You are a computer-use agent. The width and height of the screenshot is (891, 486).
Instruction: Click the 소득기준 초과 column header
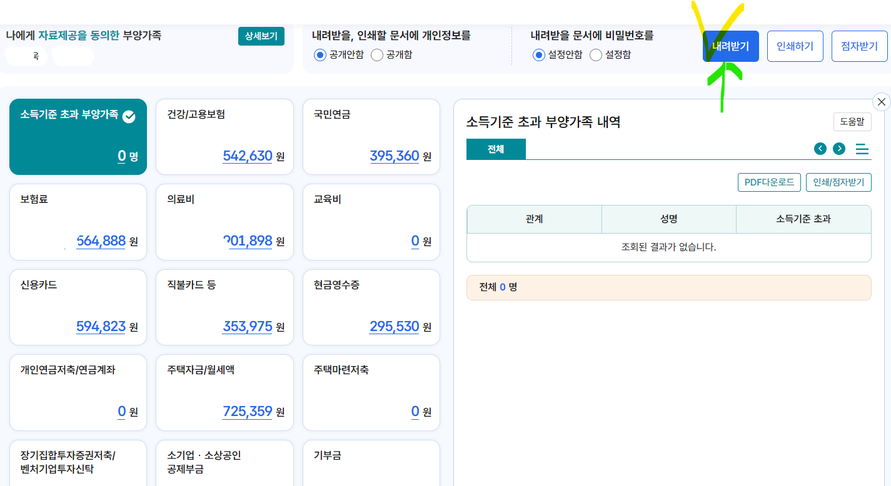pyautogui.click(x=803, y=219)
